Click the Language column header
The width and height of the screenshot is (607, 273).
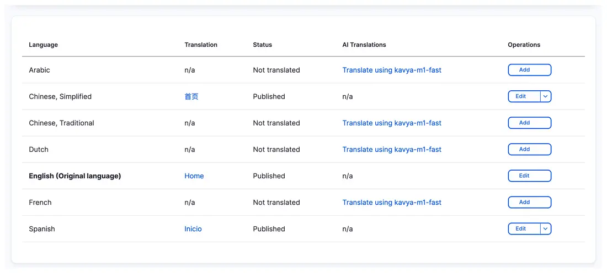pyautogui.click(x=44, y=45)
